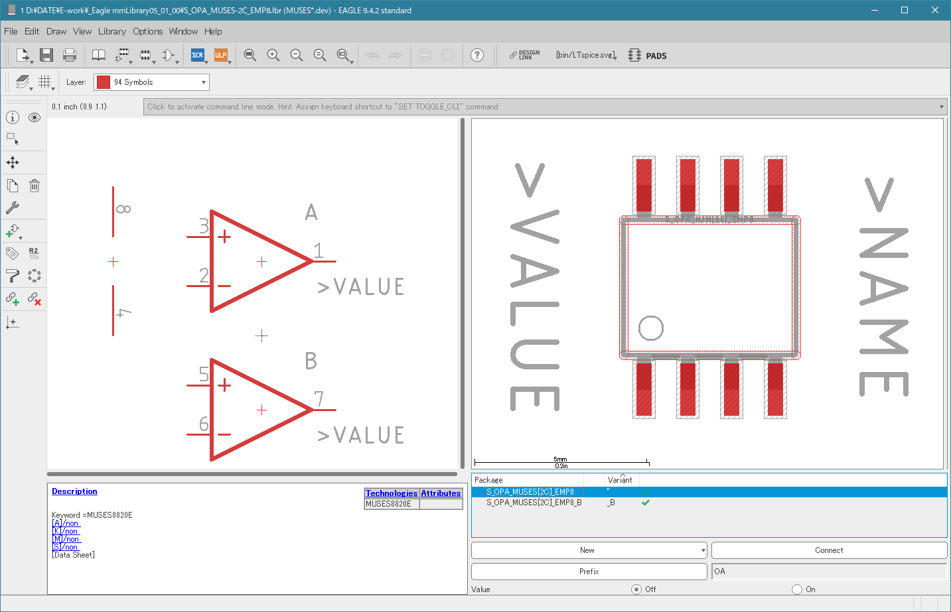Select the Delete trash tool
The width and height of the screenshot is (951, 612).
click(x=35, y=186)
